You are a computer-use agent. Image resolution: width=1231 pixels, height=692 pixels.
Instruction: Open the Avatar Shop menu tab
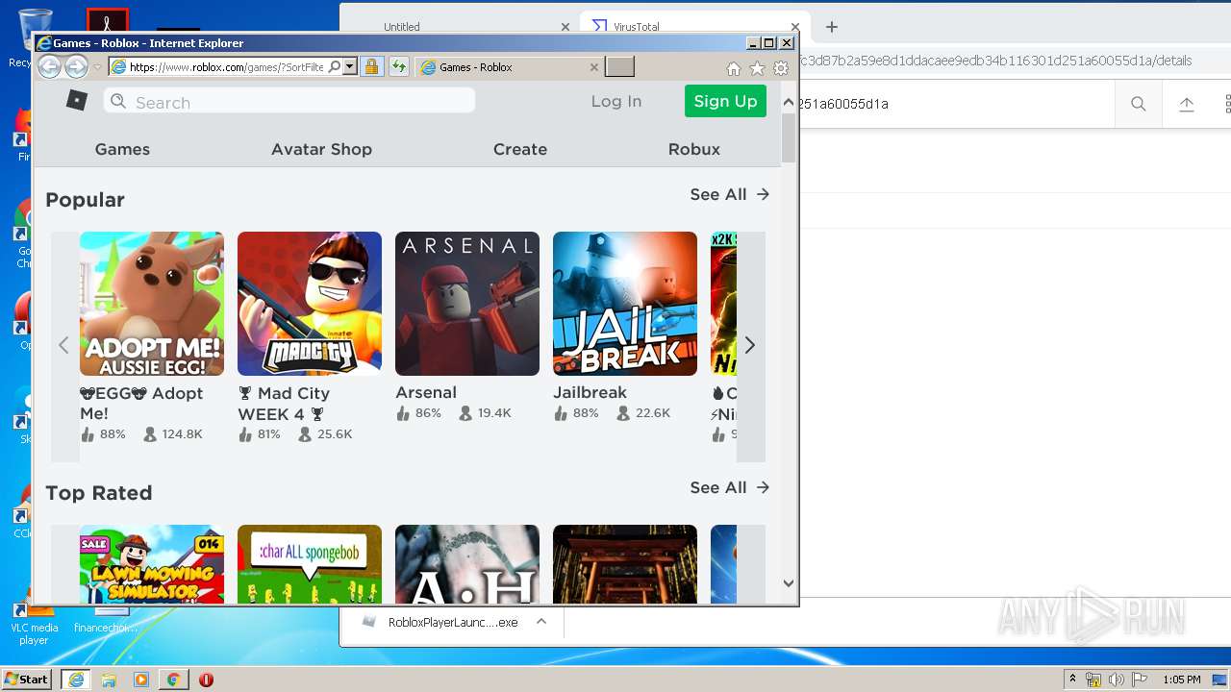(x=321, y=149)
